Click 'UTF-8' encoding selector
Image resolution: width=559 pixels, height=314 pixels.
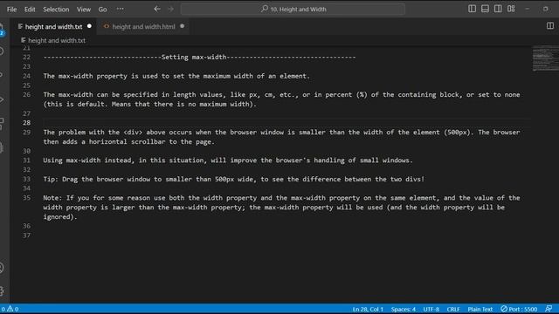tap(431, 309)
